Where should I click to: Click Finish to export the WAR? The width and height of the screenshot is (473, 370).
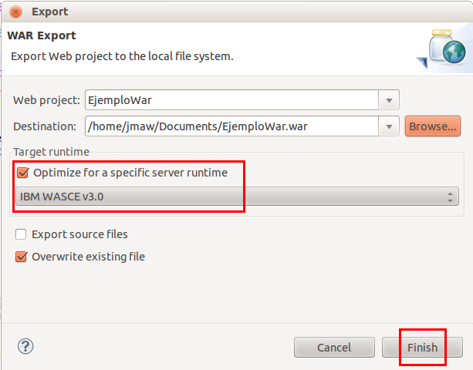422,348
